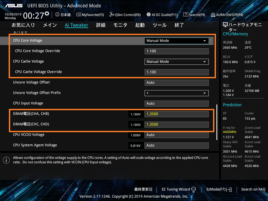Viewport: 268px width, 201px height.
Task: Click the EzMode exit arrow icon
Action: click(229, 189)
